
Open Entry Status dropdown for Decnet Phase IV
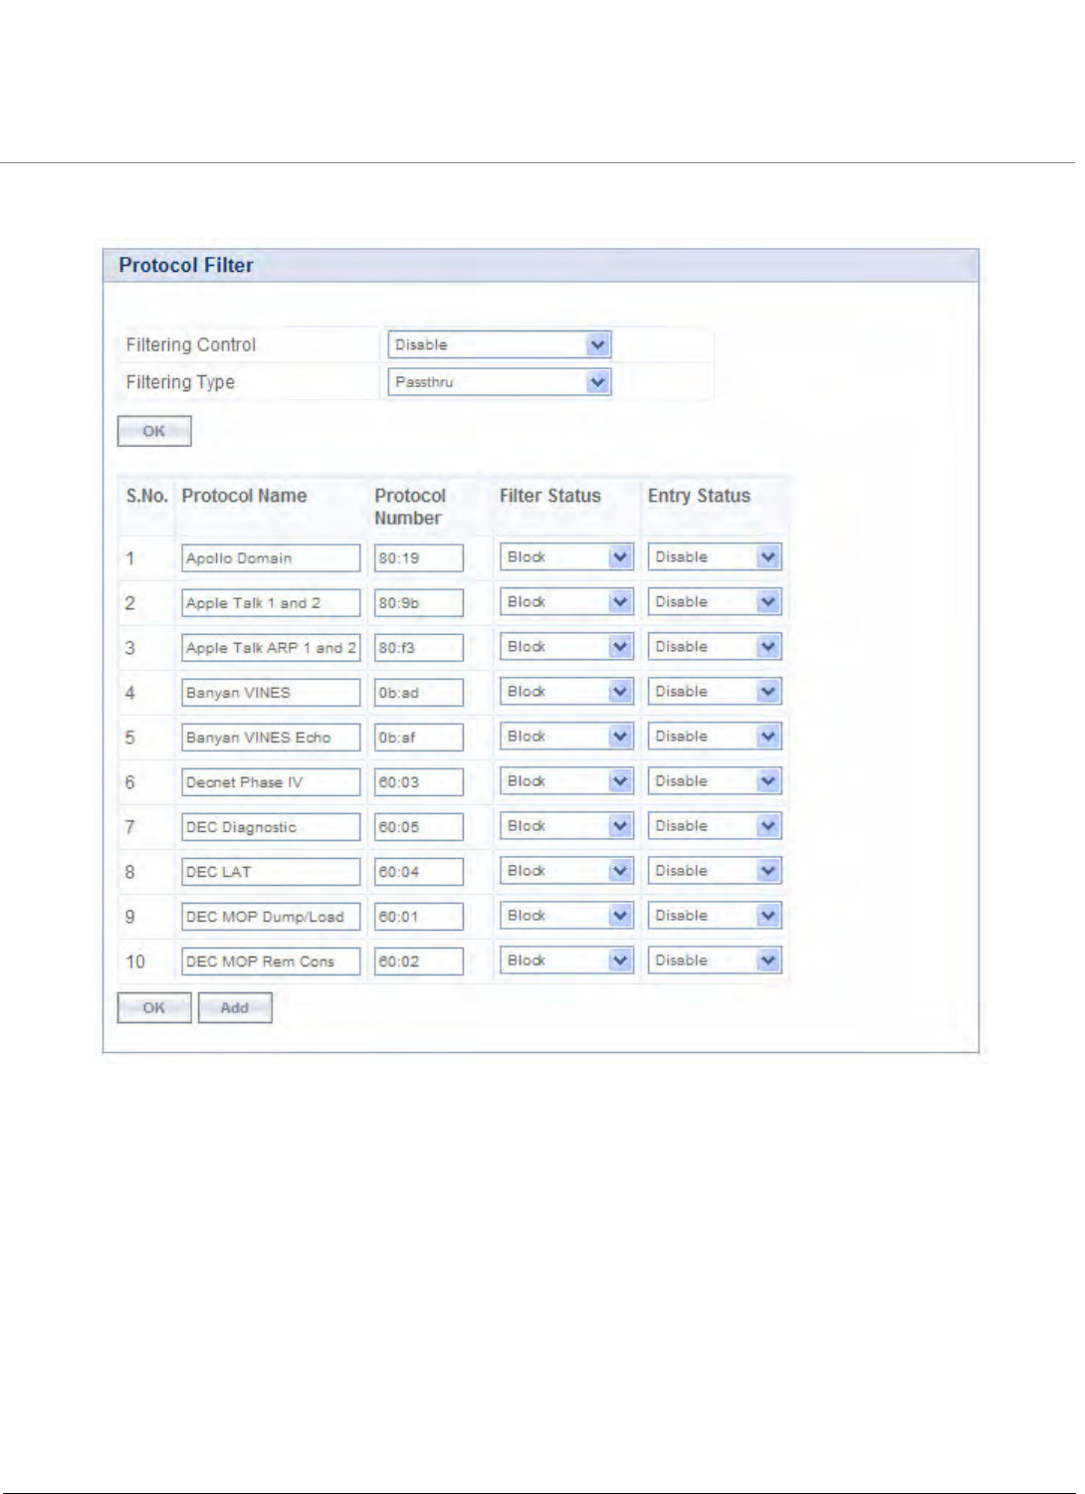tap(715, 781)
